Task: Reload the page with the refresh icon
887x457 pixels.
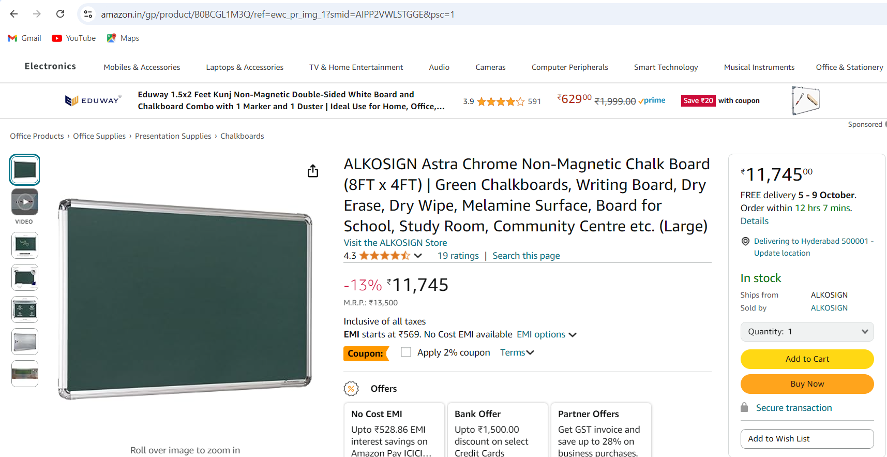Action: 60,14
